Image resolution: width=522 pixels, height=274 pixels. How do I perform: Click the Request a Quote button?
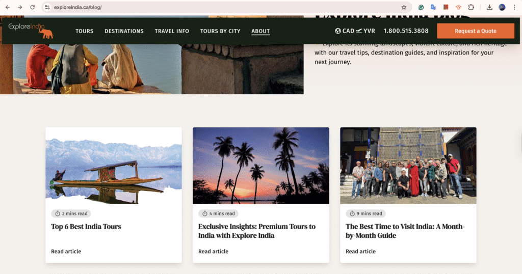tap(475, 31)
